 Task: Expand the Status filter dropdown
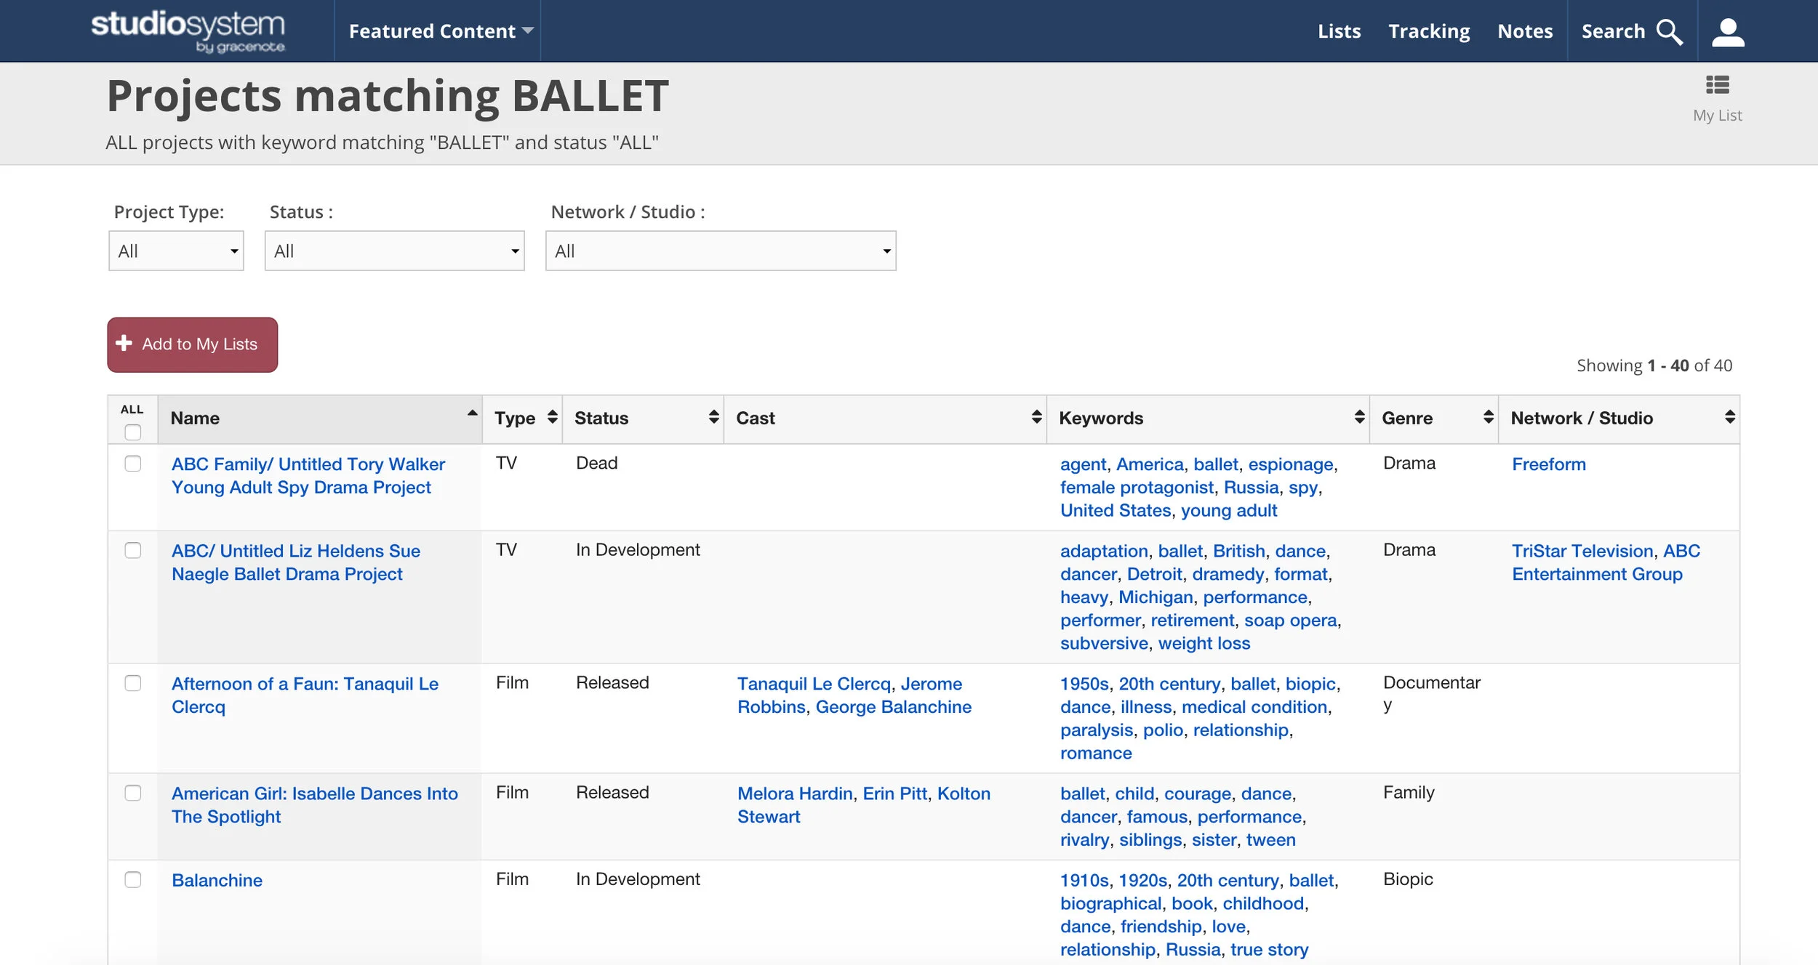coord(394,251)
